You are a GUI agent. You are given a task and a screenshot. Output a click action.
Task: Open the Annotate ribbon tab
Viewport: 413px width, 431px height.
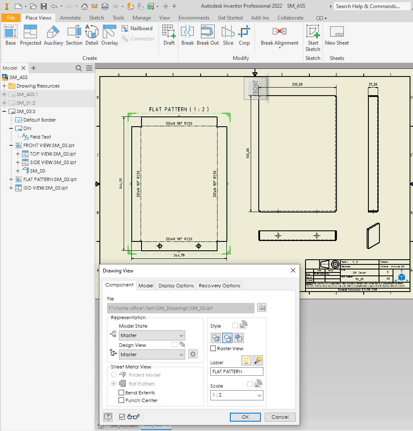70,18
